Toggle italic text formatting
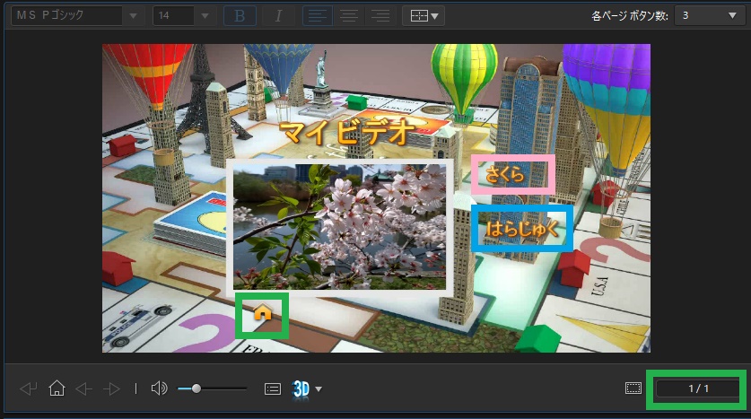The width and height of the screenshot is (751, 419). tap(278, 16)
